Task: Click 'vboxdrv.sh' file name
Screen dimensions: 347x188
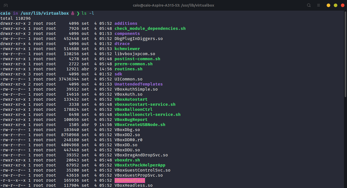Action: 127,160
